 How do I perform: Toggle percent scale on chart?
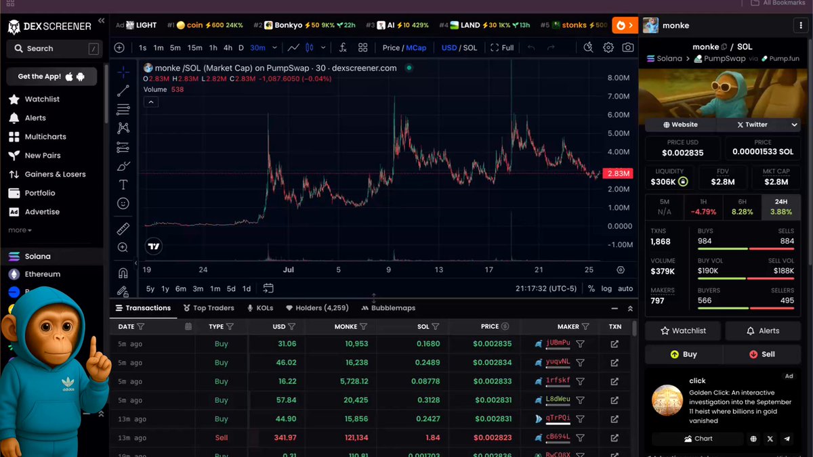tap(591, 288)
